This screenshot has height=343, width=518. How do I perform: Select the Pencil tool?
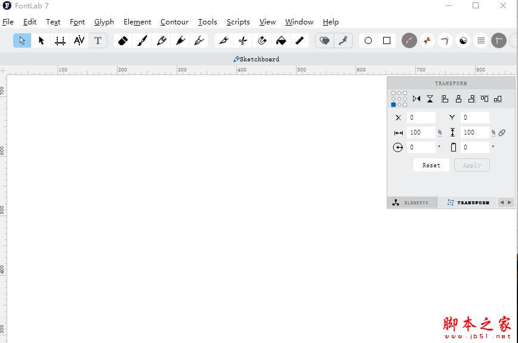[x=161, y=40]
